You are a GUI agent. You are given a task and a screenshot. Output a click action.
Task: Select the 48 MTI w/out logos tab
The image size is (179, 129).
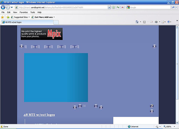click(27, 22)
